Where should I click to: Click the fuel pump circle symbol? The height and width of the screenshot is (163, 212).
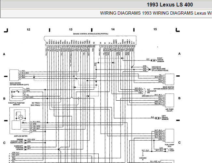[x=167, y=150]
